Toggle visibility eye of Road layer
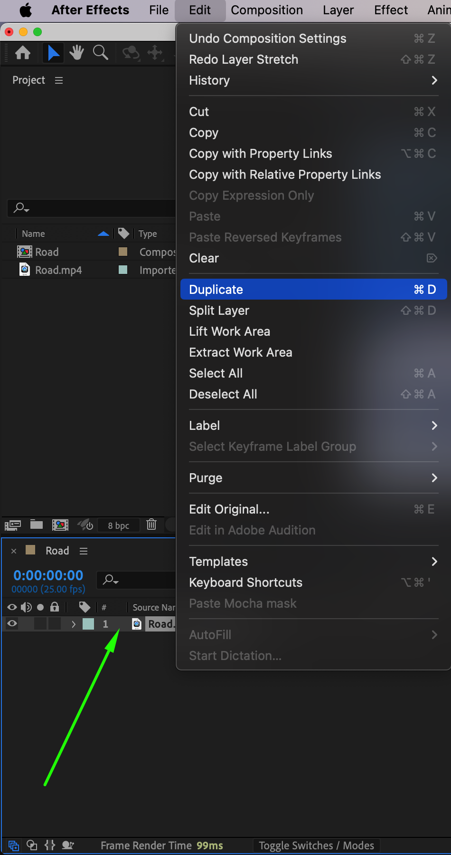The image size is (451, 855). (12, 624)
